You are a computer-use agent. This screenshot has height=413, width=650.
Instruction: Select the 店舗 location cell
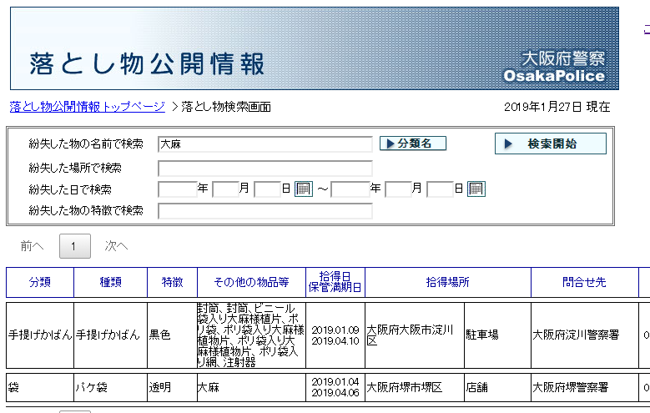pos(497,387)
